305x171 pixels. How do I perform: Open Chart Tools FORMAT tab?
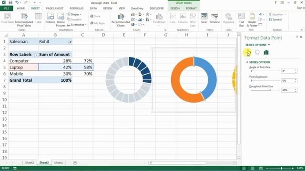click(x=191, y=9)
